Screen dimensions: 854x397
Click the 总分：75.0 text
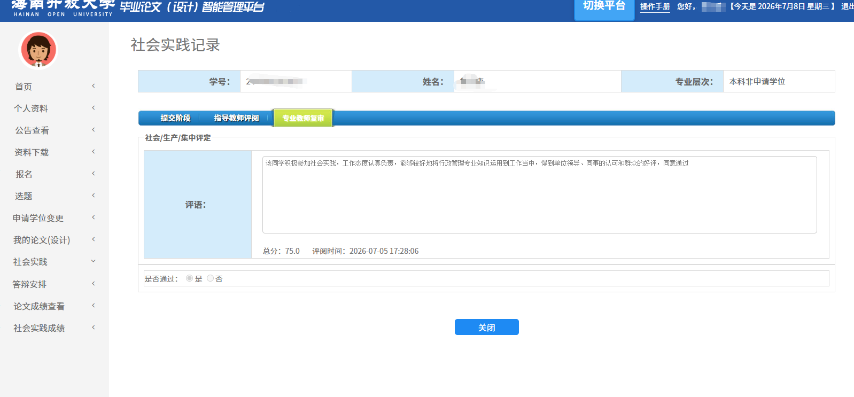[x=281, y=251]
